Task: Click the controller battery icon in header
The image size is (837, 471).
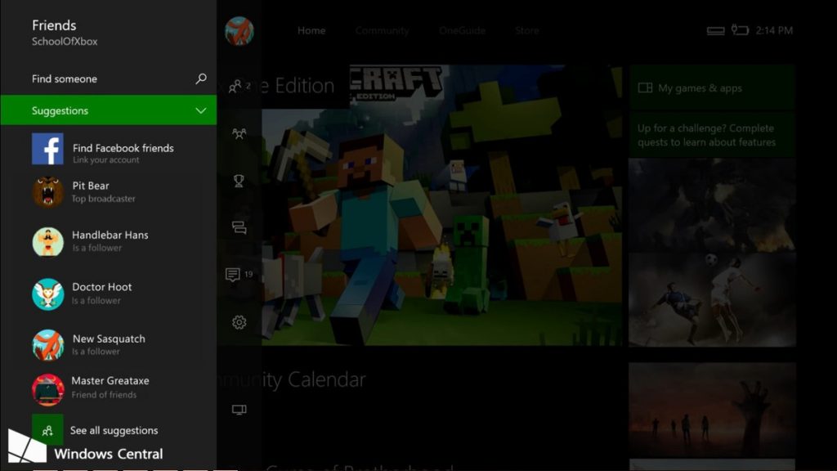Action: click(740, 30)
